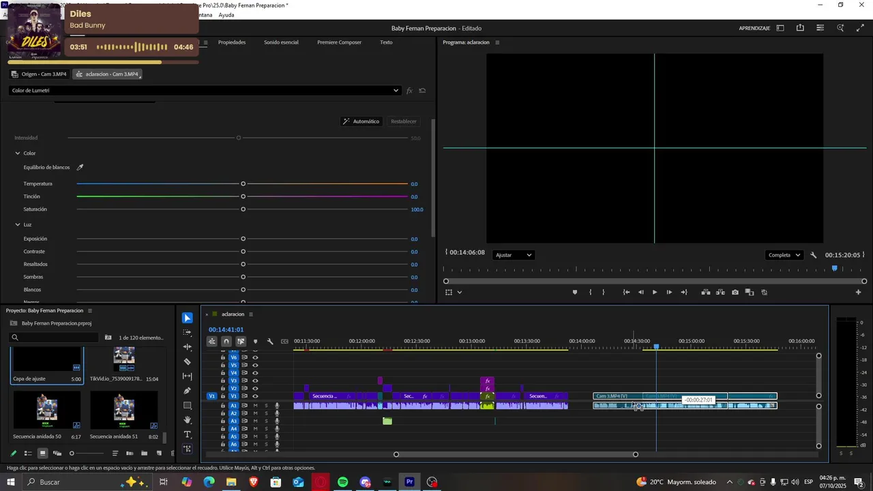Mute audio track A1

256,406
